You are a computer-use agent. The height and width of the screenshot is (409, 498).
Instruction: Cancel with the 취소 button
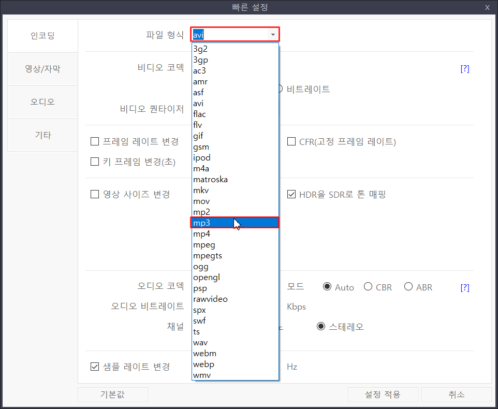tap(457, 395)
